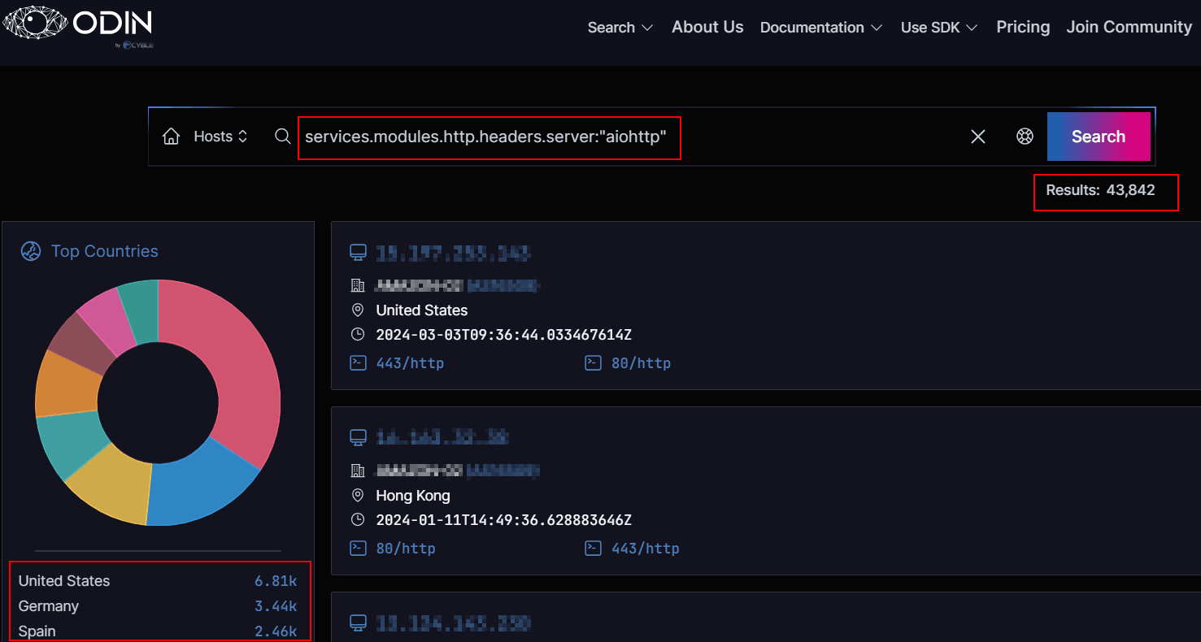Click computer icon of third host result
The height and width of the screenshot is (642, 1201).
pyautogui.click(x=358, y=623)
